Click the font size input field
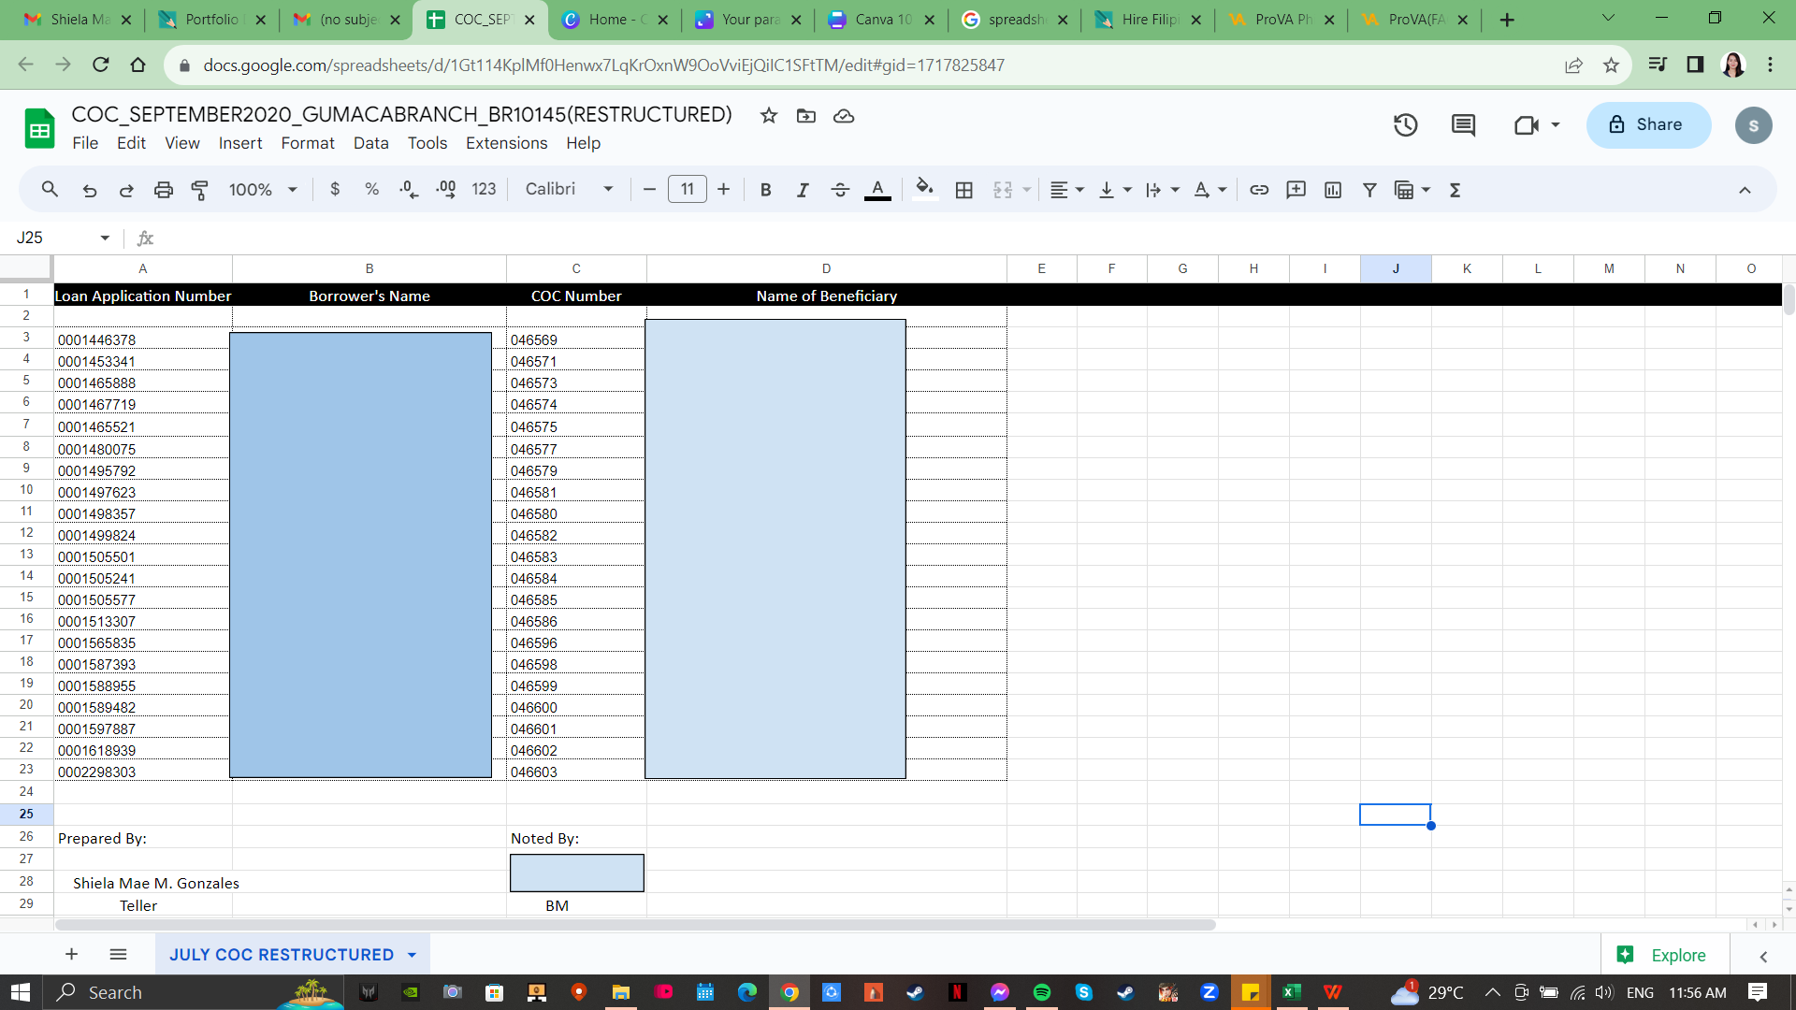1796x1010 pixels. pyautogui.click(x=687, y=190)
